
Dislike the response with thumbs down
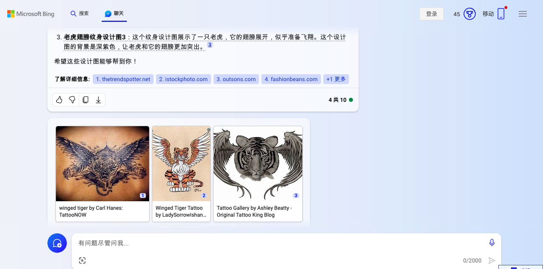click(x=72, y=100)
